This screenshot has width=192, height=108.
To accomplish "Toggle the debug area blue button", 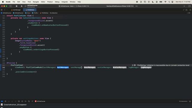I will (x=2, y=101).
